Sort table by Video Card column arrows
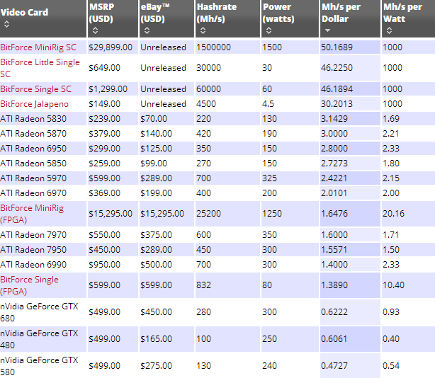 pyautogui.click(x=6, y=24)
